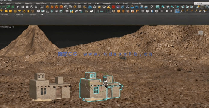Click the compass divider tool icon
Image resolution: width=209 pixels, height=108 pixels.
point(182,11)
